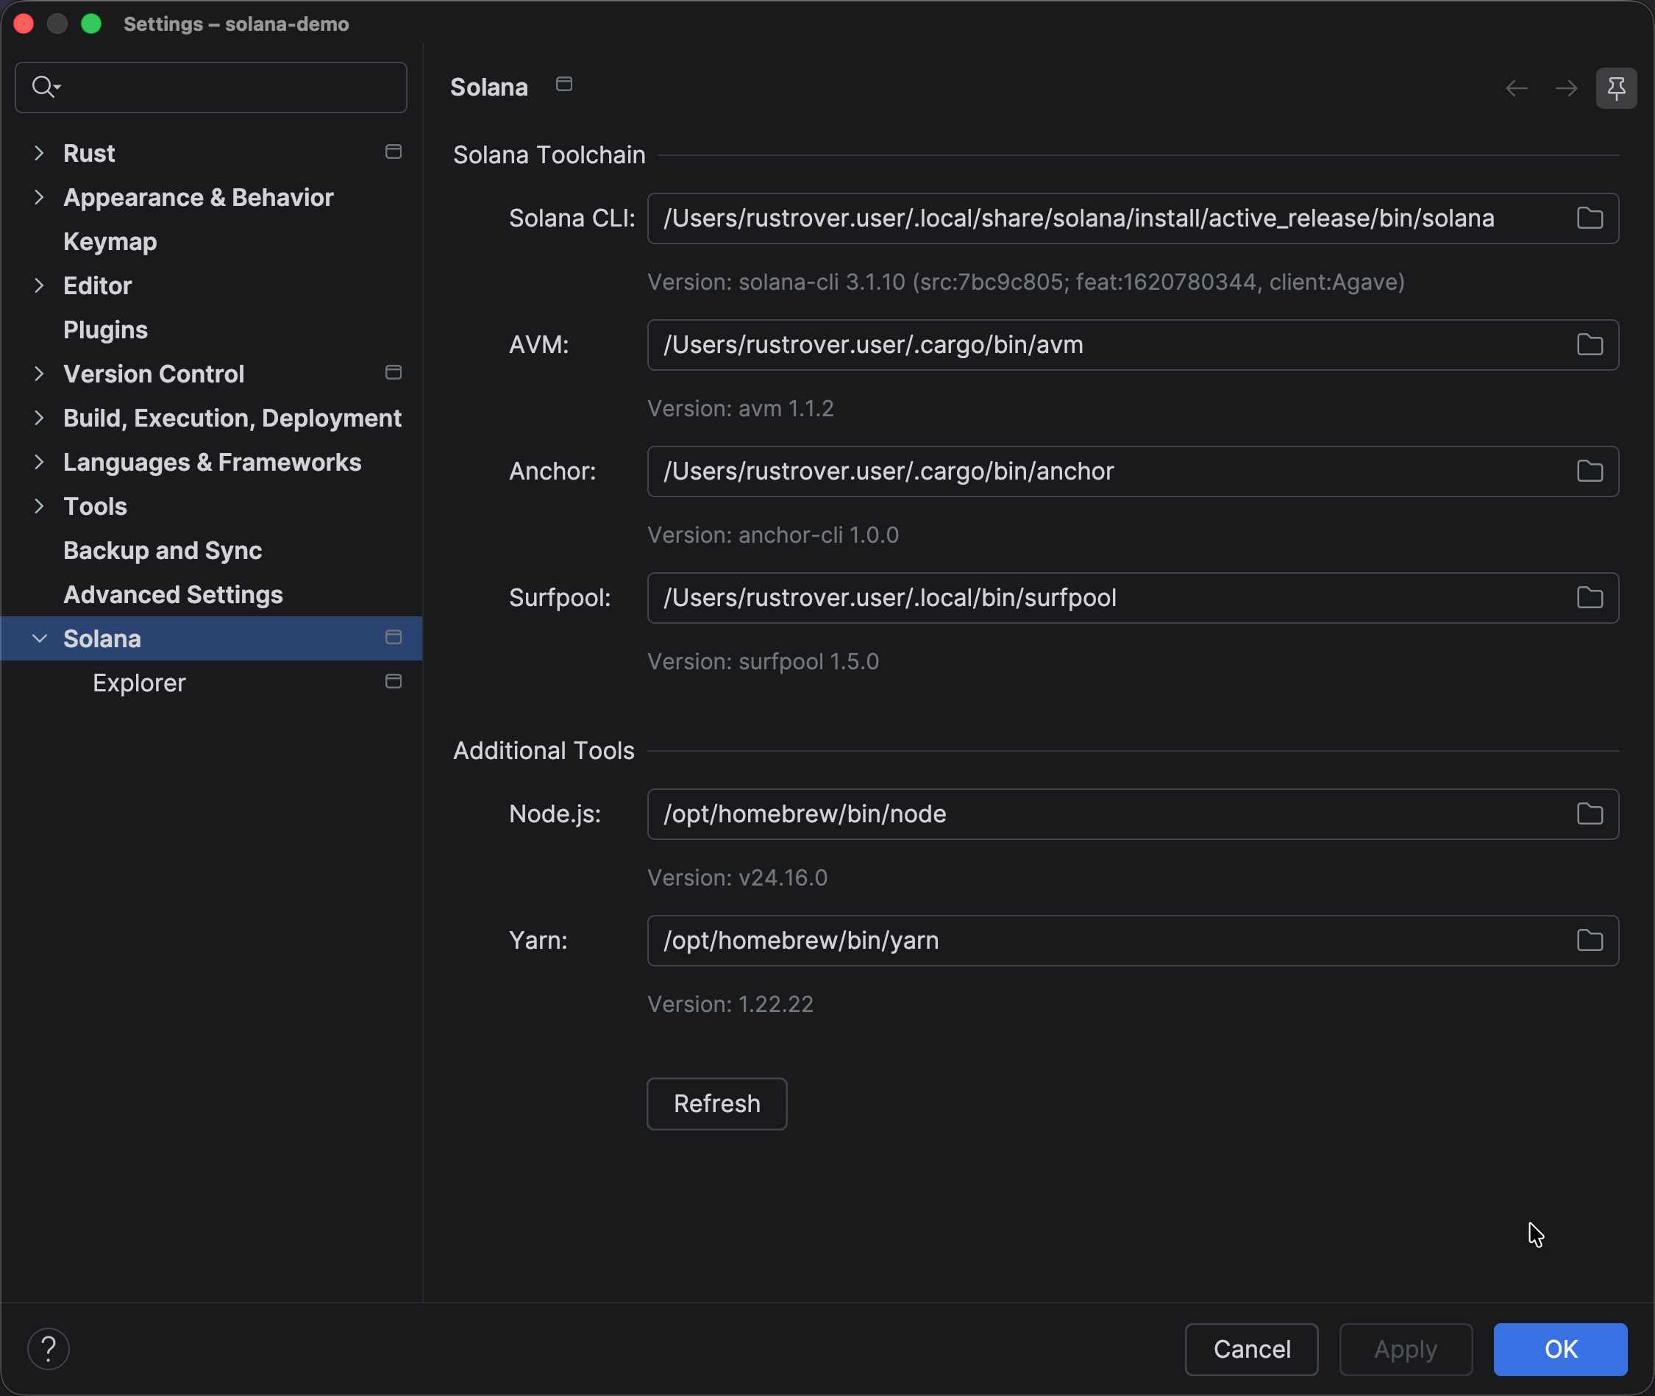Collapse the Solana settings group
Image resolution: width=1655 pixels, height=1396 pixels.
click(39, 638)
